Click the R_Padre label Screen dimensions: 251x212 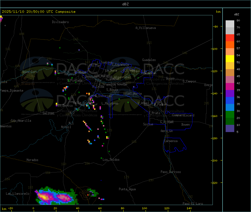click(160, 104)
